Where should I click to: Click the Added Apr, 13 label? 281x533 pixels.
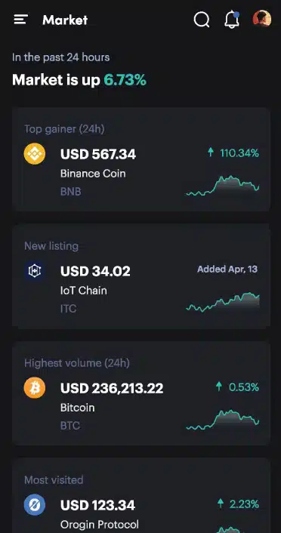point(227,270)
